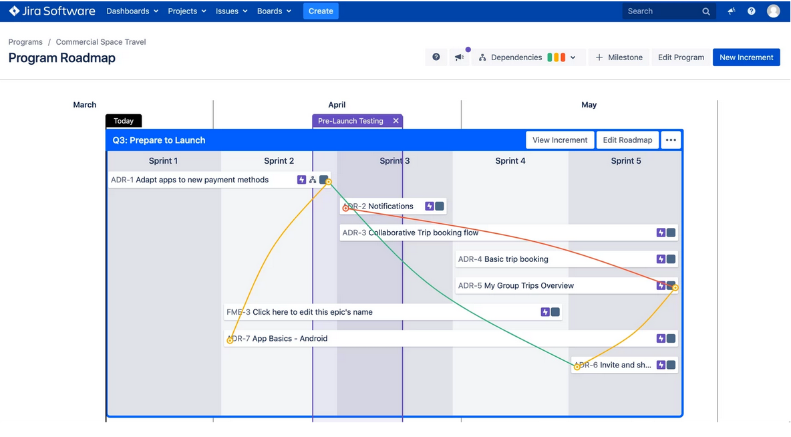Open the megaphone announcements icon with notification dot
This screenshot has width=791, height=437.
pyautogui.click(x=459, y=57)
